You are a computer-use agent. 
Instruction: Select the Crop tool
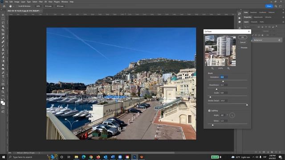point(3,30)
